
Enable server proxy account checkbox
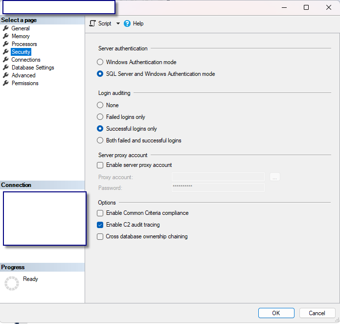coord(100,165)
